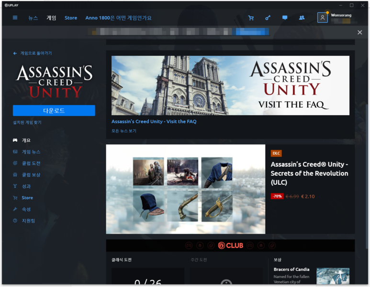Select 성과 in the sidebar
This screenshot has height=287, width=370.
tap(26, 186)
